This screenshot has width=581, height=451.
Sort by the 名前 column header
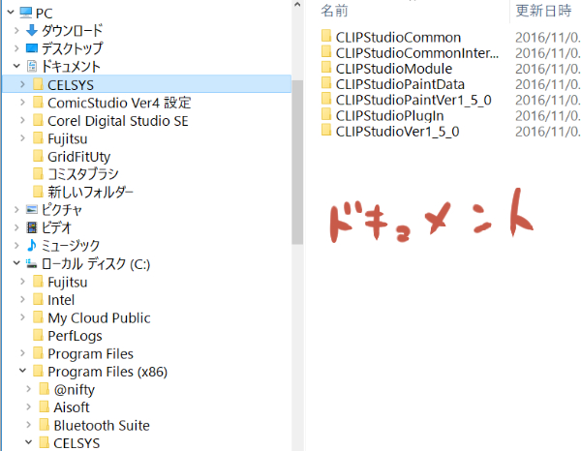[x=334, y=11]
